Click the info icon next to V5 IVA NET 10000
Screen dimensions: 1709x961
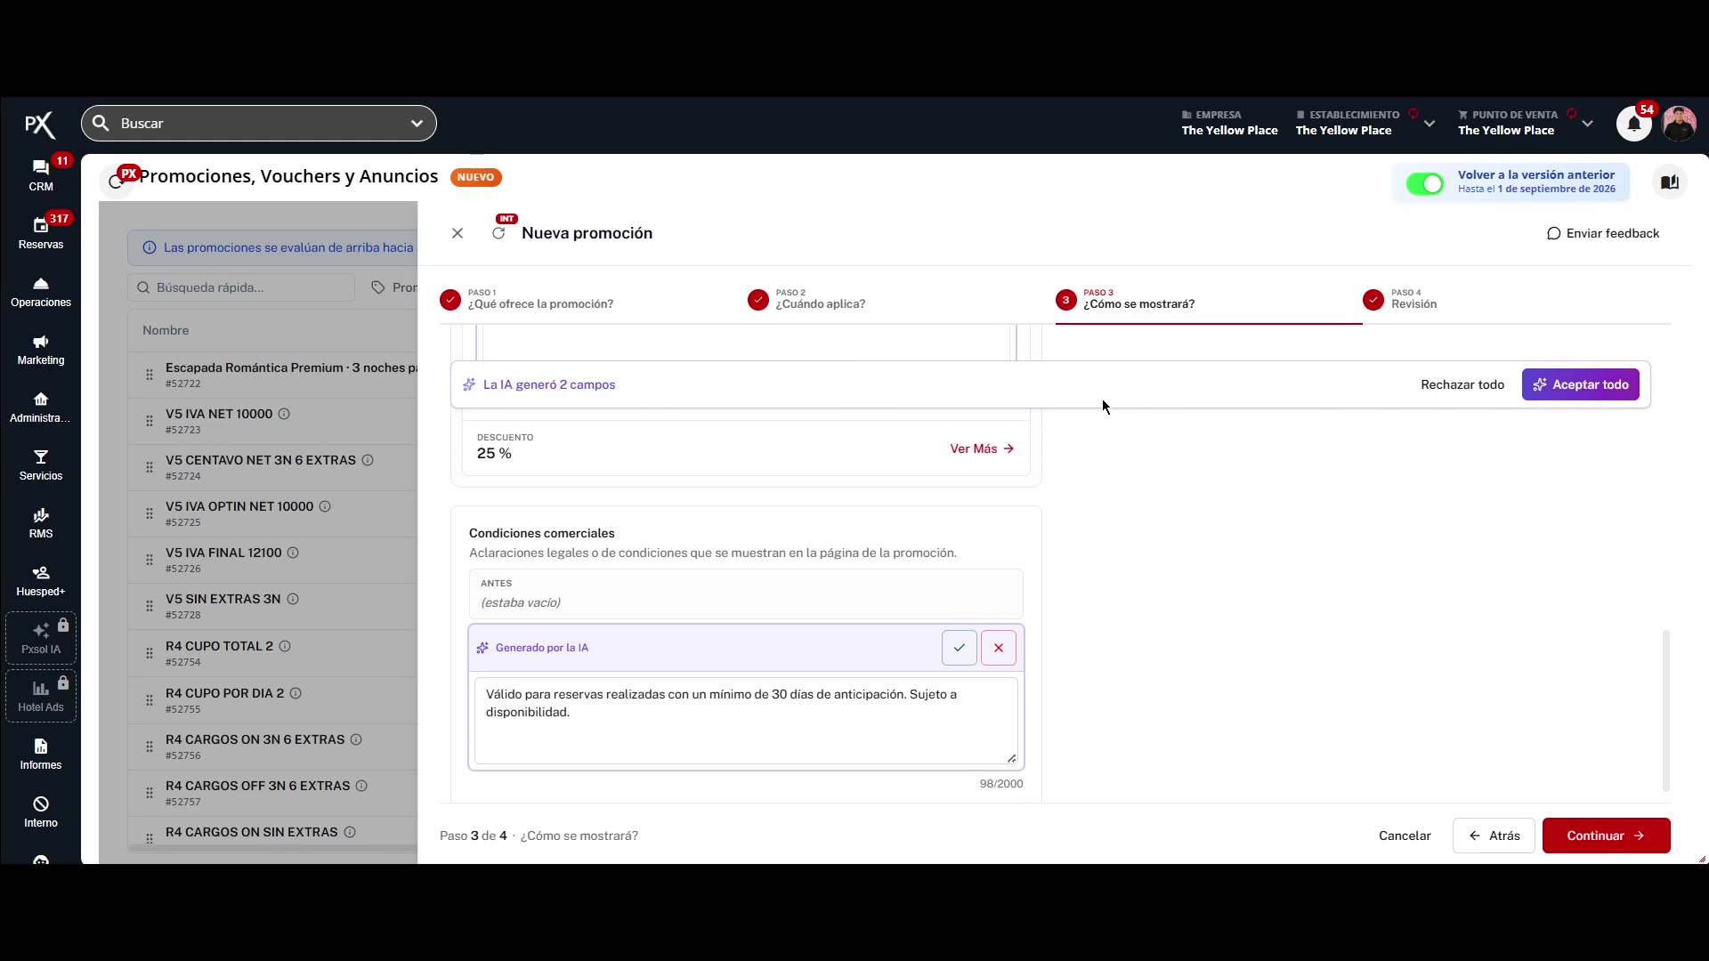(x=284, y=414)
